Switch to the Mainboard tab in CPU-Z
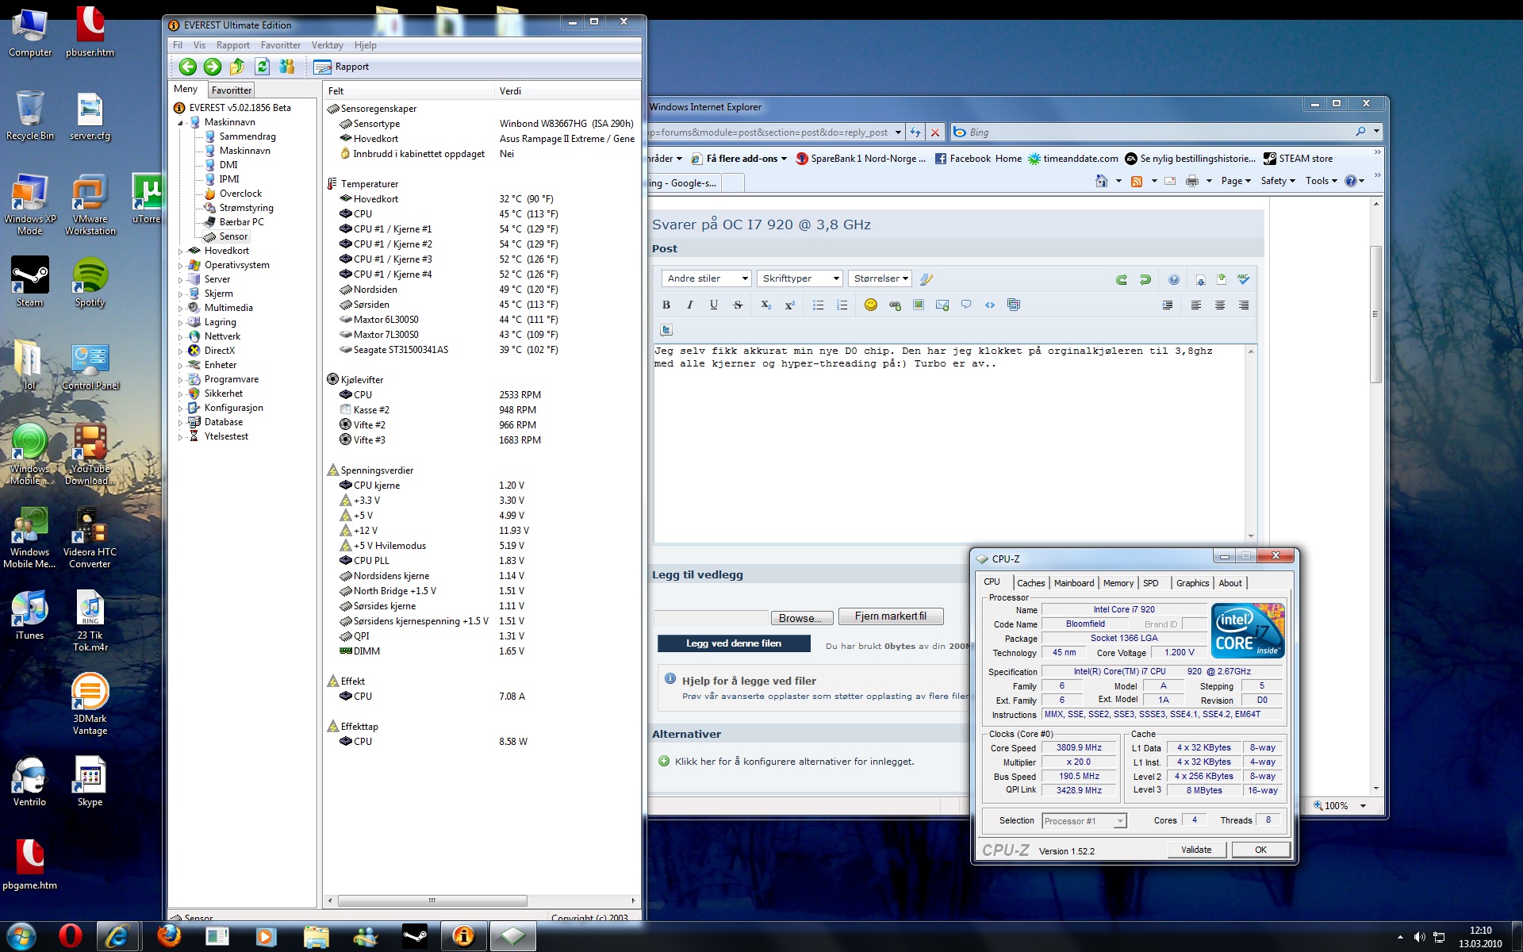This screenshot has height=952, width=1523. click(x=1074, y=583)
